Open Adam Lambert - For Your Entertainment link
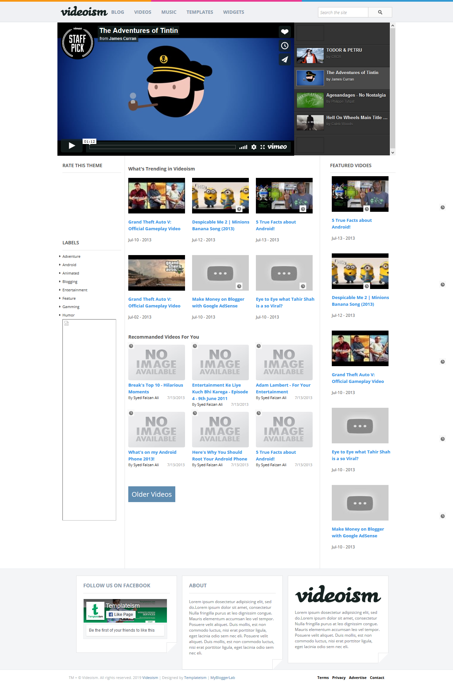453x685 pixels. pyautogui.click(x=283, y=388)
